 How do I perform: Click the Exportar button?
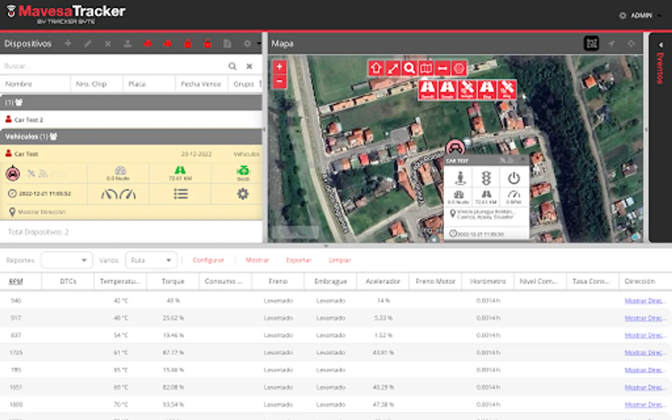pos(299,260)
